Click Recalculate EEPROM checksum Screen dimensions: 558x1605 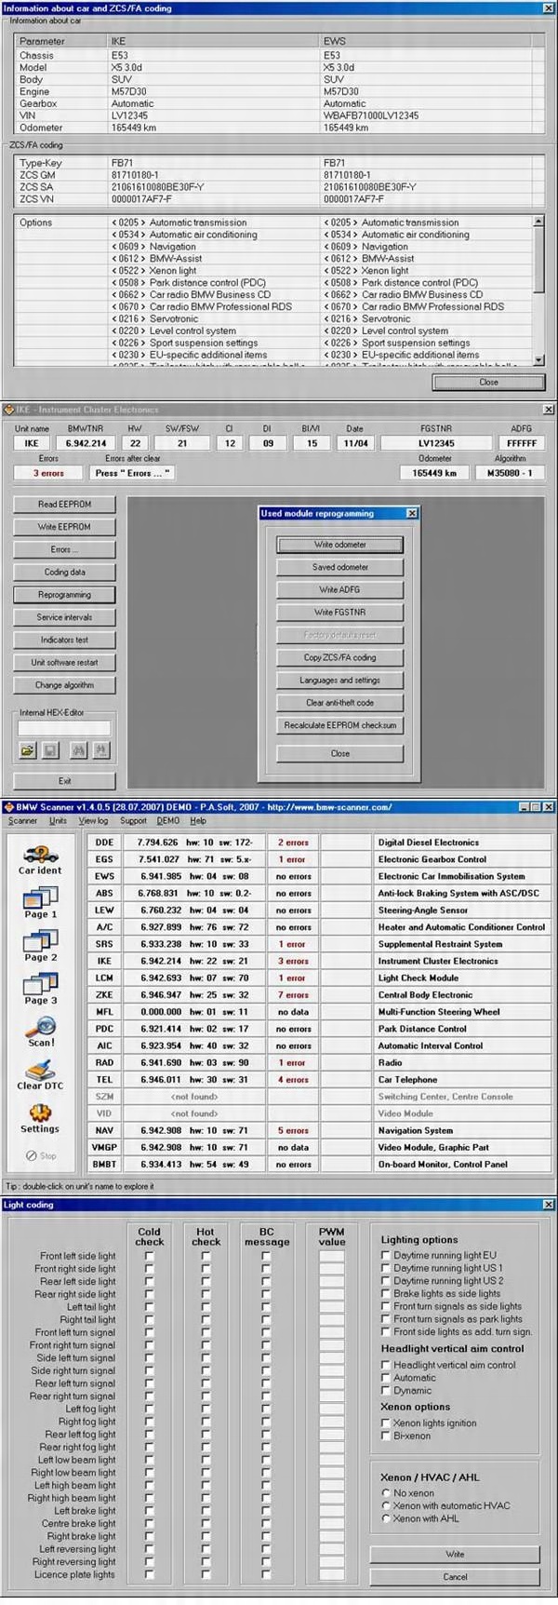tap(339, 725)
